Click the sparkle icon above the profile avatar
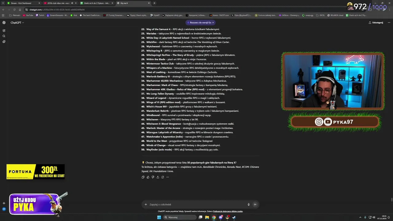393x221 pixels. (4, 203)
